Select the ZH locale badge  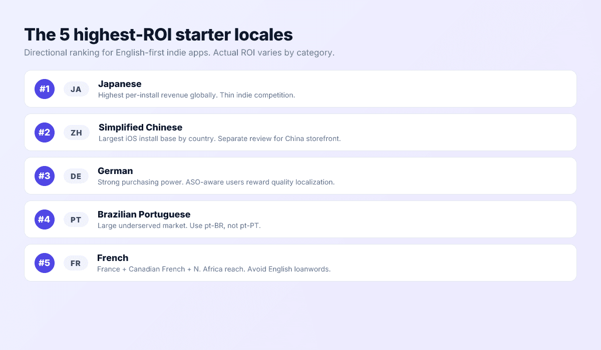(76, 132)
